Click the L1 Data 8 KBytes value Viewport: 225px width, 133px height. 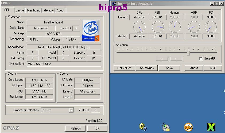pyautogui.click(x=87, y=80)
